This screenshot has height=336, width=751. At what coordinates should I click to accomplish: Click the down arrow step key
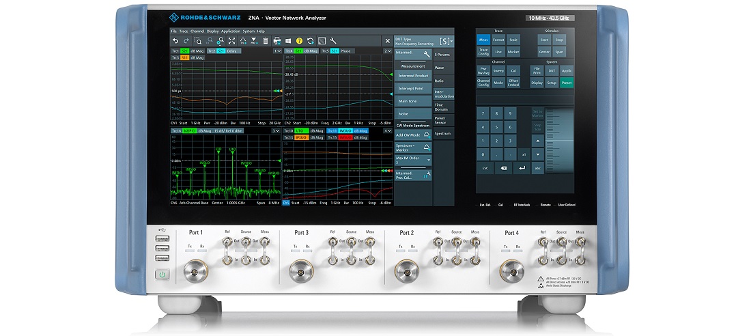[538, 155]
